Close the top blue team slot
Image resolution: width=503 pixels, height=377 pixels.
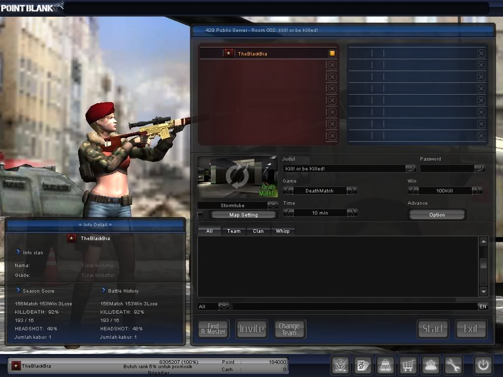coord(481,53)
